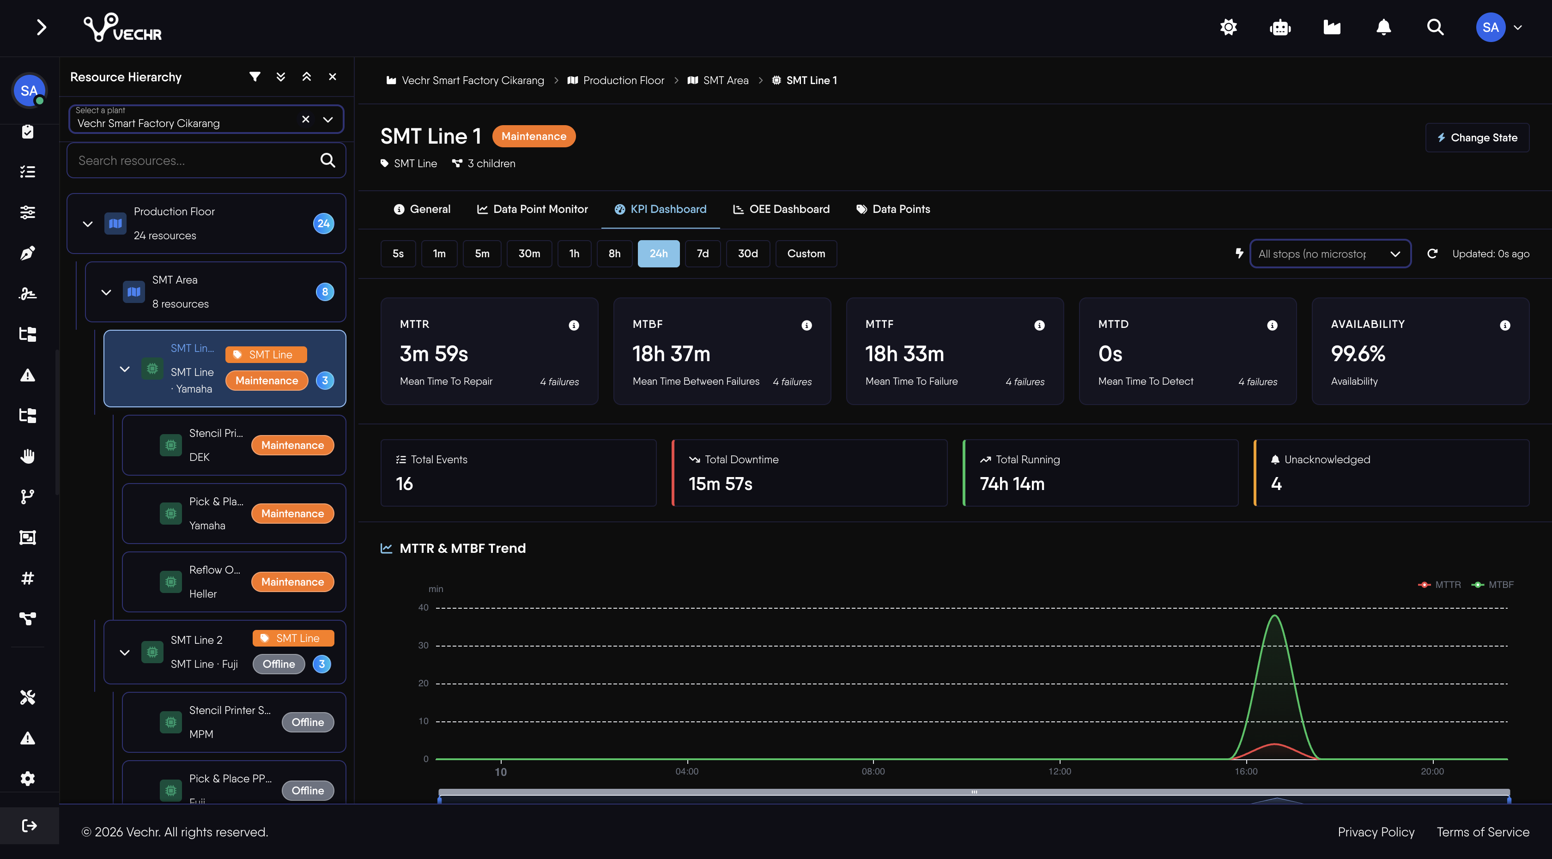Collapse the SMT Line 2 Fuji node
The width and height of the screenshot is (1552, 859).
click(125, 652)
